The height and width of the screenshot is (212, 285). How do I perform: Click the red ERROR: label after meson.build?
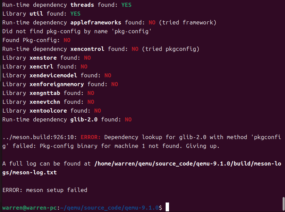point(90,137)
